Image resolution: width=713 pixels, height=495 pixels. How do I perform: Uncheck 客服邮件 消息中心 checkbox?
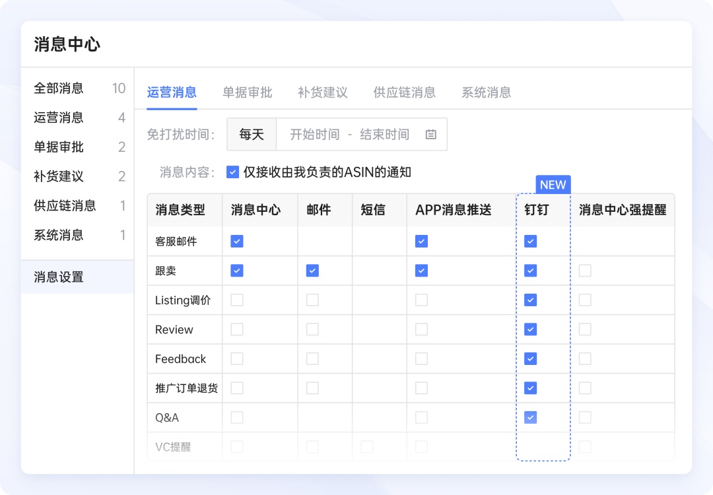237,241
